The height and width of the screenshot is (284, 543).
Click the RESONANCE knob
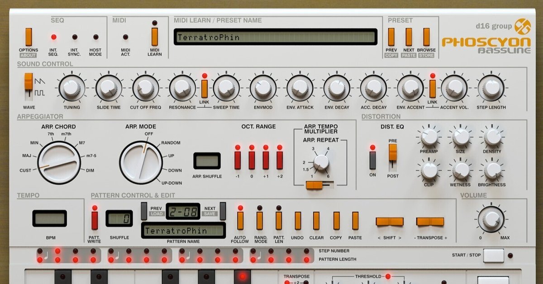[x=182, y=88]
